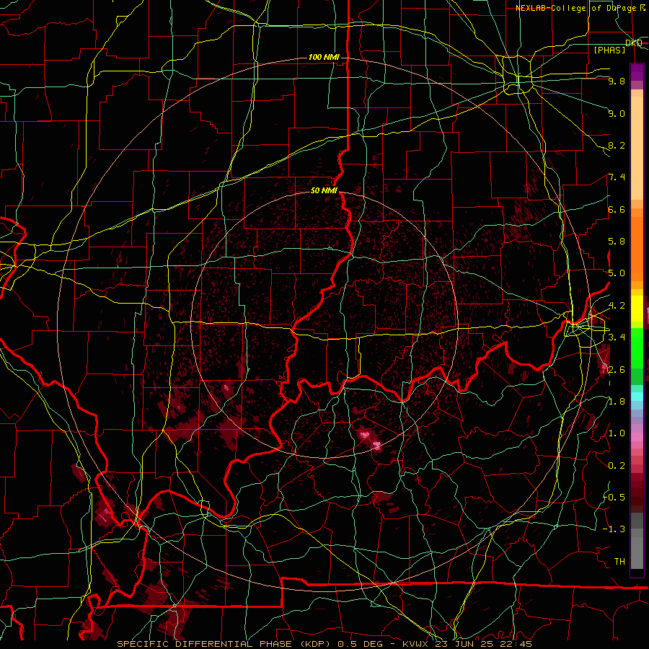Click the 3.4 value on the color scale
This screenshot has height=649, width=649.
tap(617, 337)
